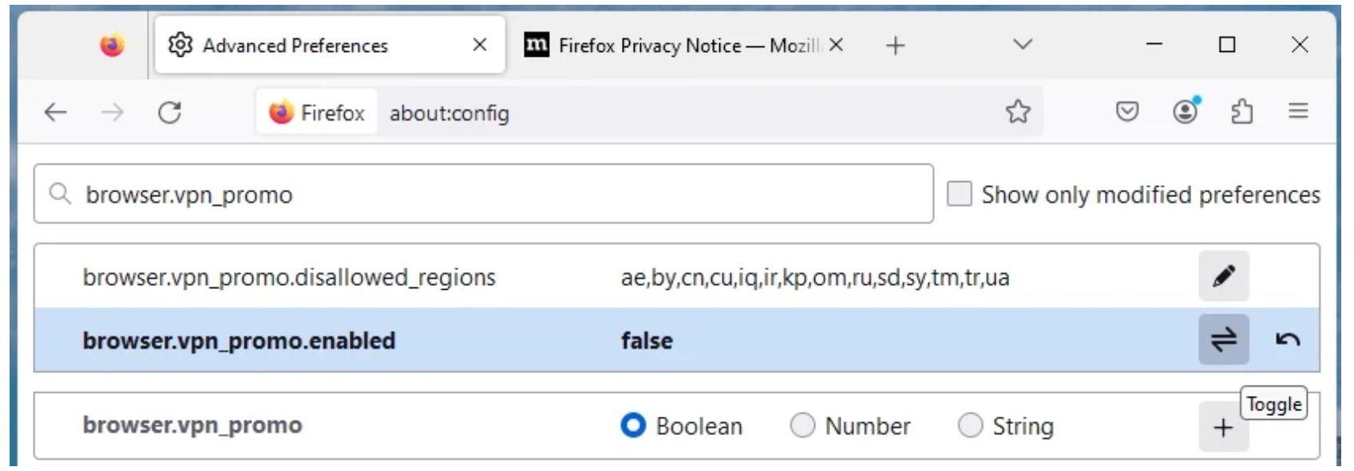Click the back arrow navigation button
Image resolution: width=1354 pixels, height=471 pixels.
point(55,113)
